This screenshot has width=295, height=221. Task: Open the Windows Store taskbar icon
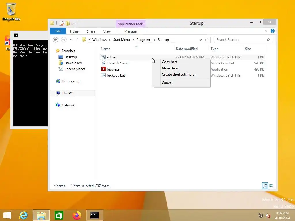[59, 215]
